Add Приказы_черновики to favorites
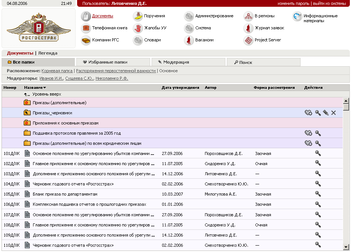Viewport: 351px width, 252px height. point(308,112)
